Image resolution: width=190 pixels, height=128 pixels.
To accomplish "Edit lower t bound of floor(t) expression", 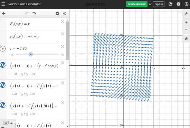I will pos(14,74).
